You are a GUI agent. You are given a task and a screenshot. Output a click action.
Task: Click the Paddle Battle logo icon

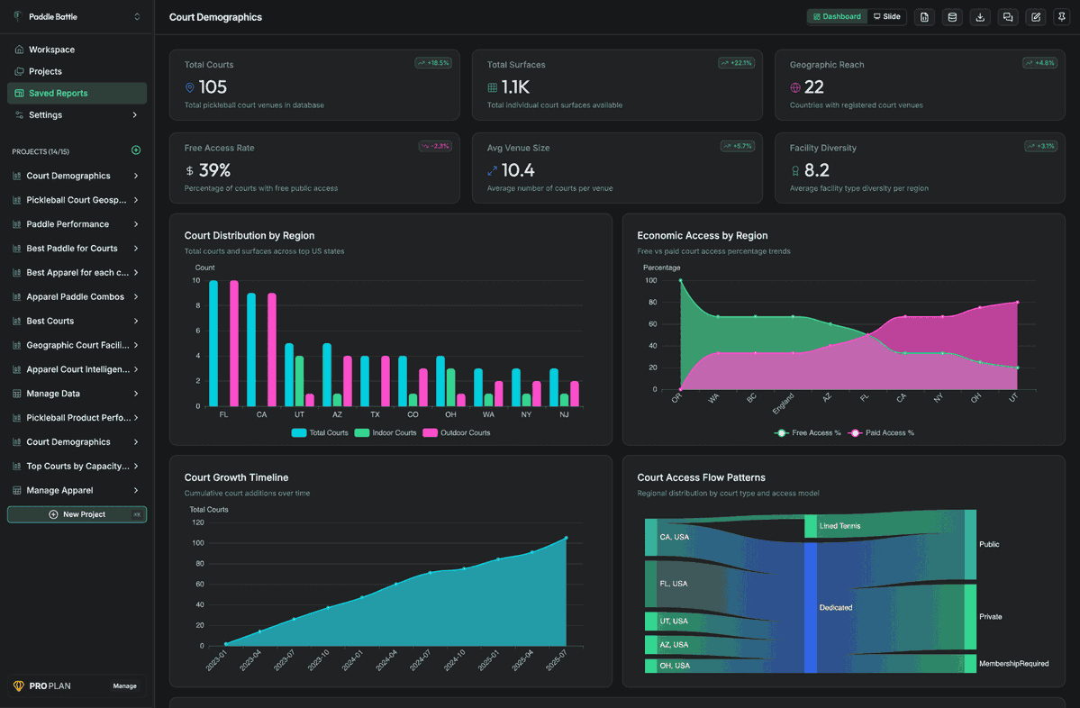click(x=18, y=16)
